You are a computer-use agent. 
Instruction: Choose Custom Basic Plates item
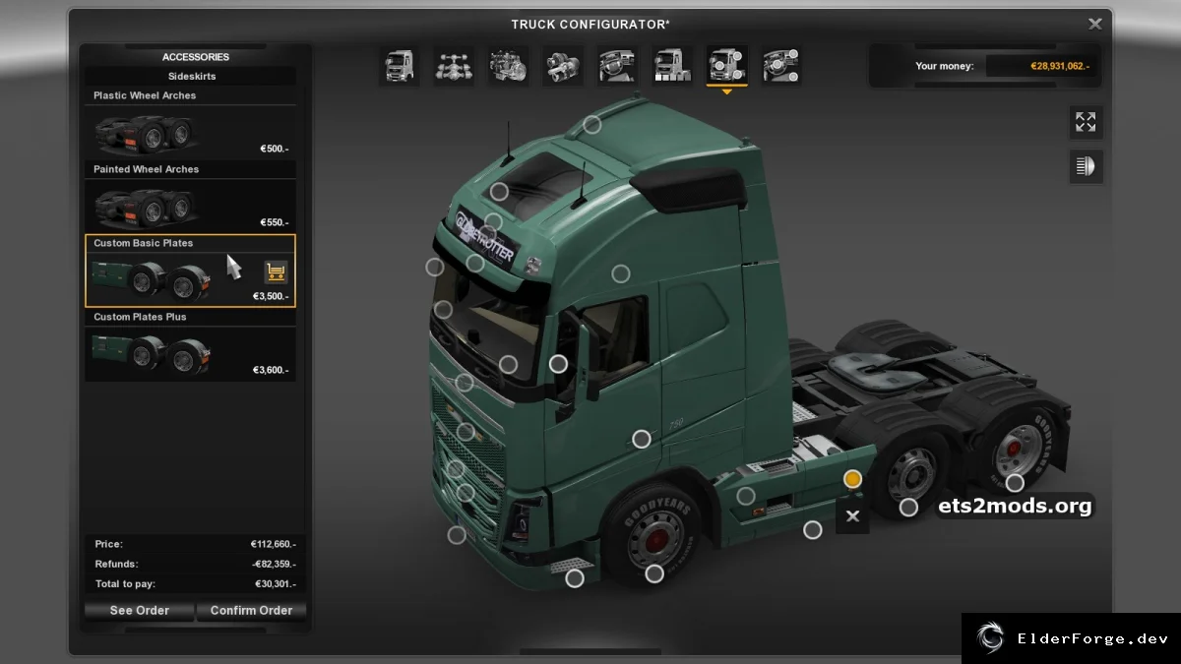pyautogui.click(x=190, y=271)
